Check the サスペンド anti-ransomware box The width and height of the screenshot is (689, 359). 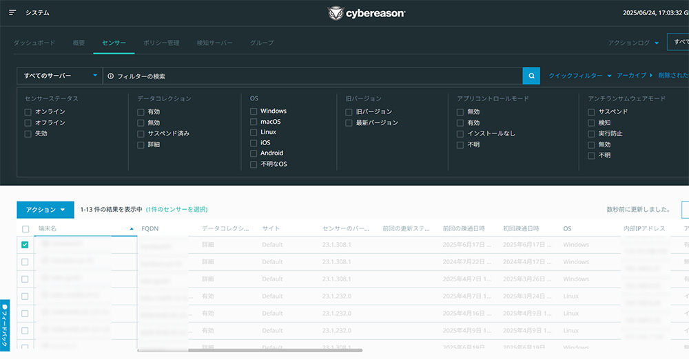(591, 112)
